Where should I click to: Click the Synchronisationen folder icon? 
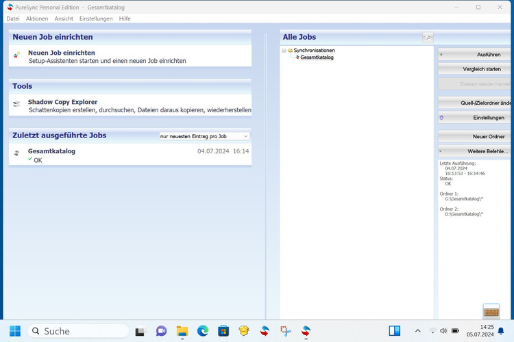tap(290, 51)
